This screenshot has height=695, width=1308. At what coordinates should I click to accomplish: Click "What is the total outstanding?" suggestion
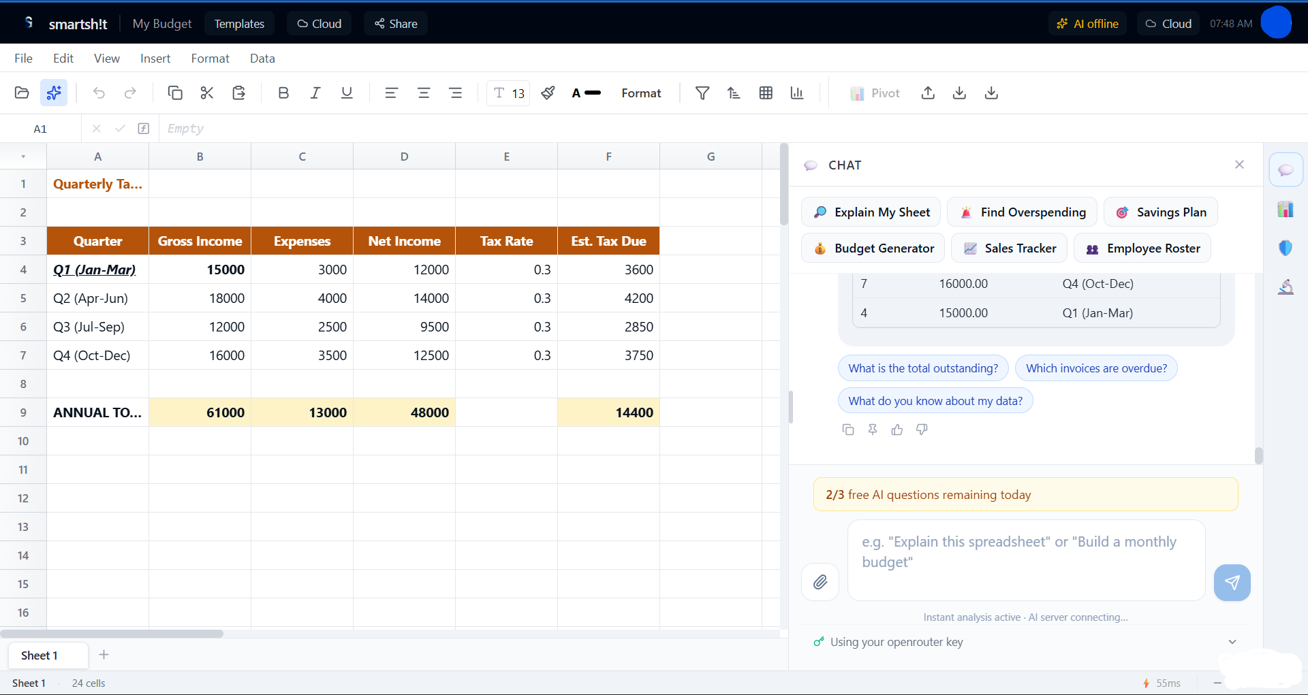click(923, 368)
